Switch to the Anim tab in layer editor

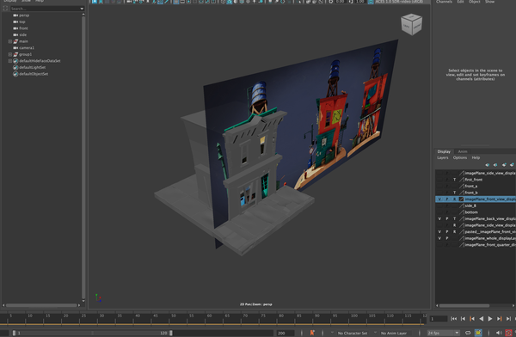(463, 151)
